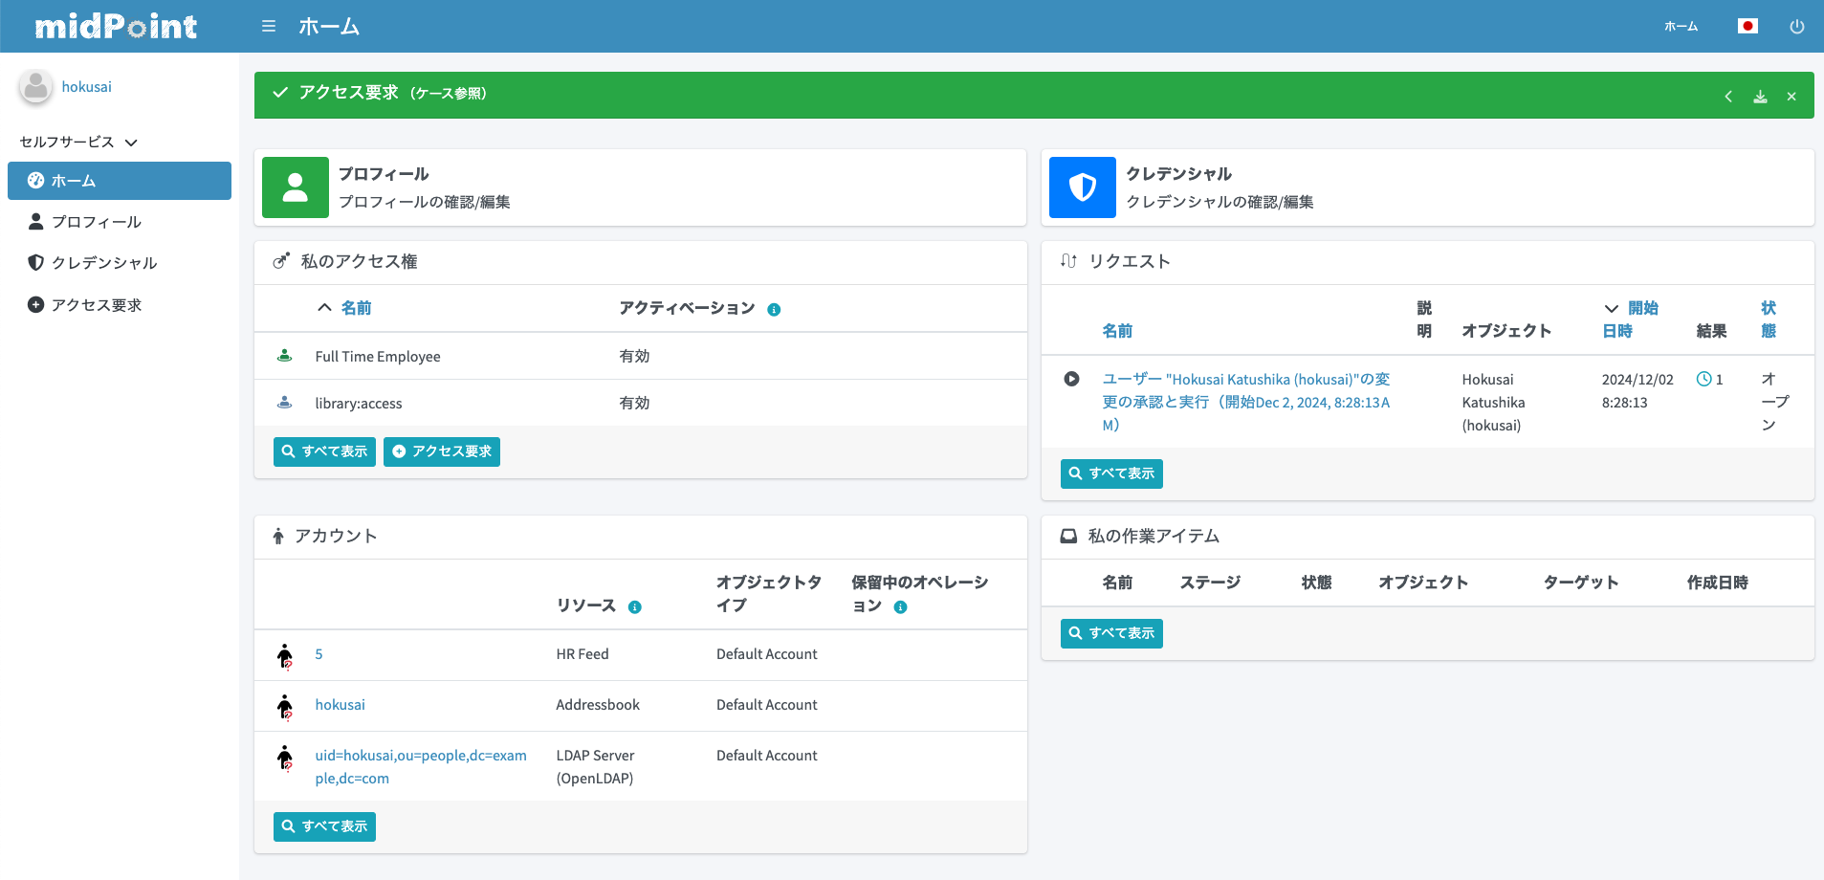Select the Full Time Employee row name
The image size is (1824, 880).
pos(378,357)
